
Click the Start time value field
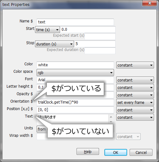[x=88, y=30]
